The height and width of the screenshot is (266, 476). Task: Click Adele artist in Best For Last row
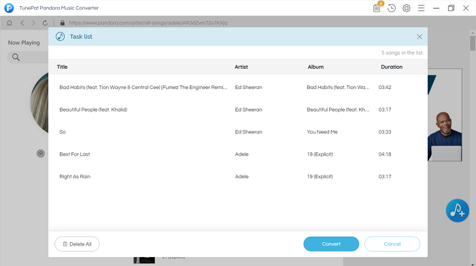241,154
